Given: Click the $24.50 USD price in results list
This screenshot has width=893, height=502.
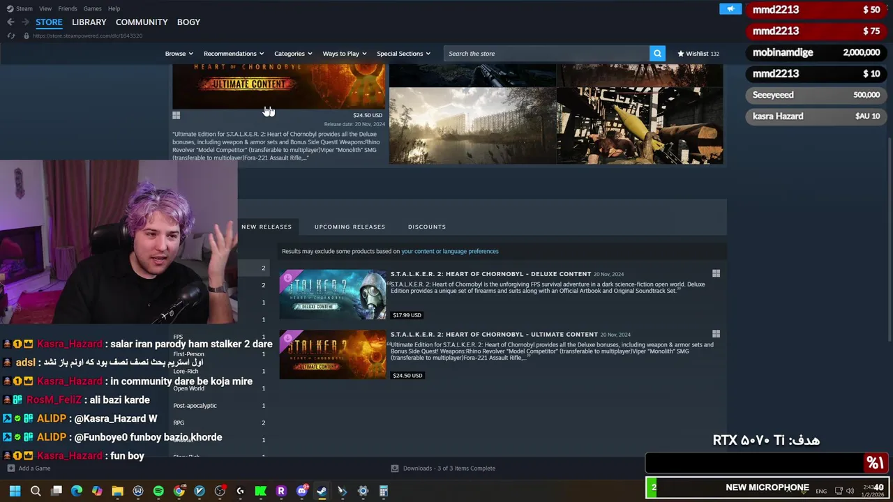Looking at the screenshot, I should coord(407,375).
